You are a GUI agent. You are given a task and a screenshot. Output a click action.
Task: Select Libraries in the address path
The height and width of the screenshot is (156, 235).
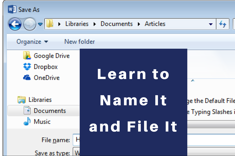77,24
